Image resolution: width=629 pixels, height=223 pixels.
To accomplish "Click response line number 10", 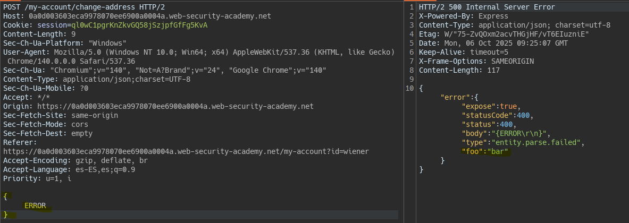I will point(408,88).
